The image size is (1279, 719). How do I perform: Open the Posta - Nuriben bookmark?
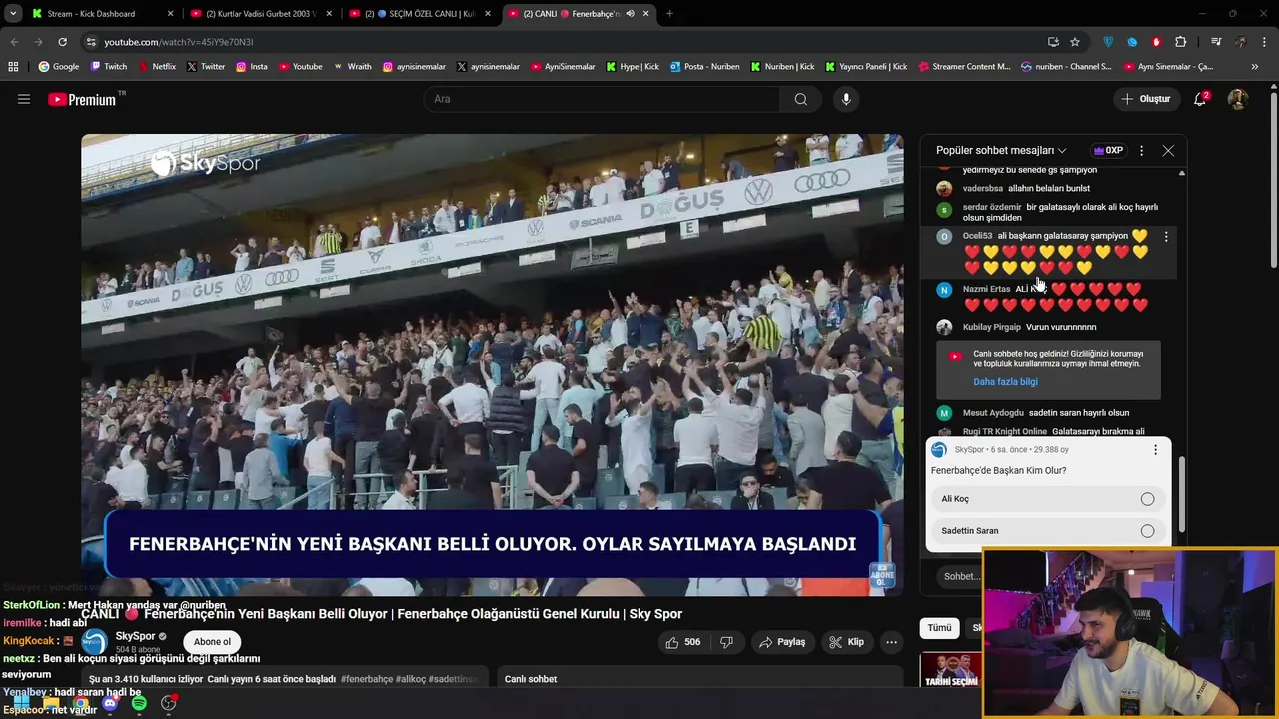coord(705,67)
